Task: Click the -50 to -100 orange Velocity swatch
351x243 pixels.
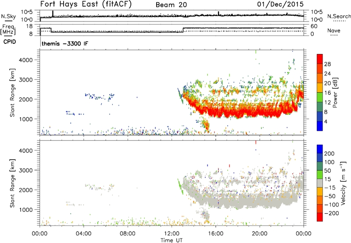Action: pyautogui.click(x=320, y=200)
